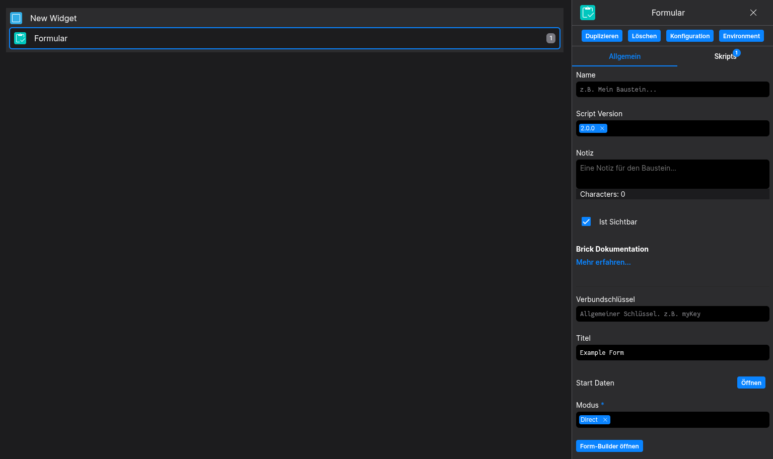Viewport: 773px width, 459px height.
Task: Click the Löschen button
Action: [x=644, y=36]
